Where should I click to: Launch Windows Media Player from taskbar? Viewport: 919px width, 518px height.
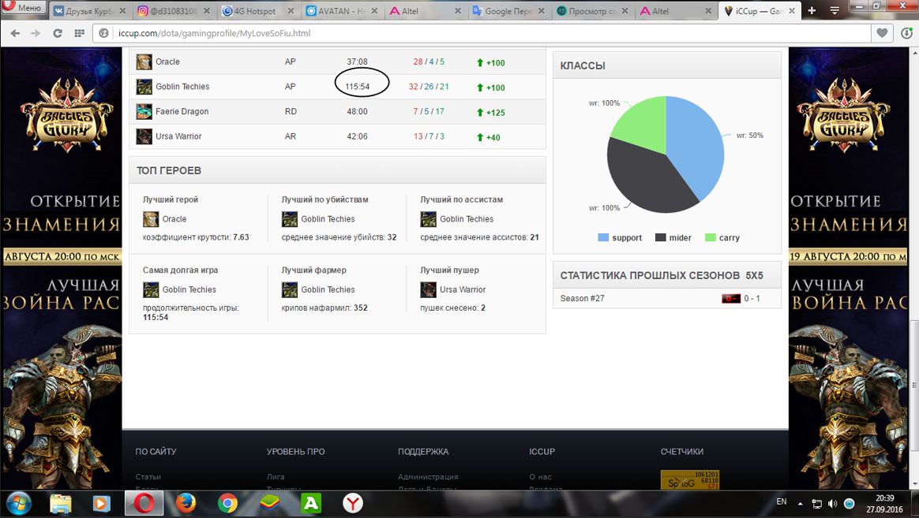coord(101,503)
